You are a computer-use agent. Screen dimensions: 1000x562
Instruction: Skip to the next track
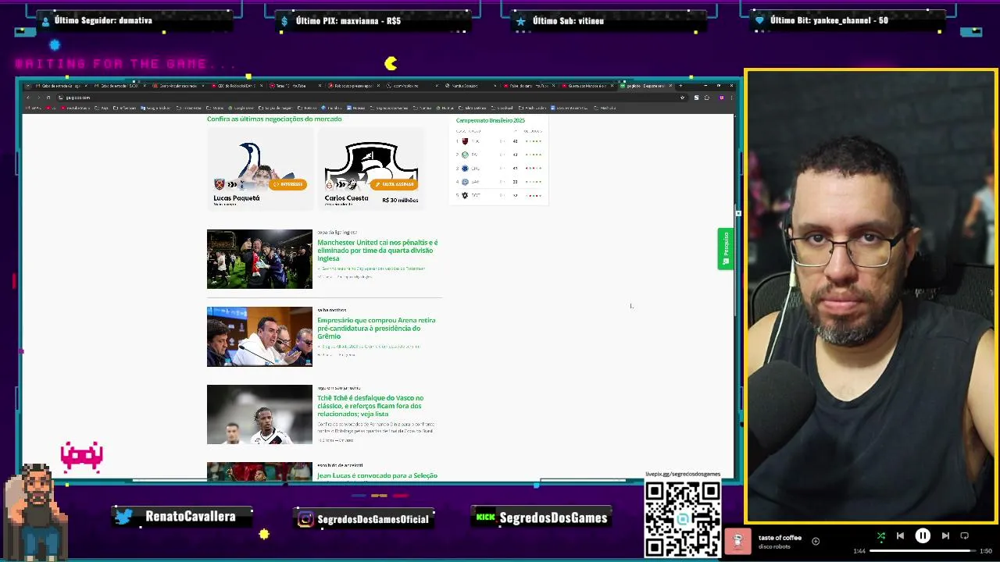[945, 535]
